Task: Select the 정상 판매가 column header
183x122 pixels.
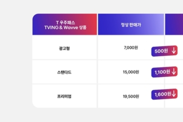Action: (x=131, y=25)
